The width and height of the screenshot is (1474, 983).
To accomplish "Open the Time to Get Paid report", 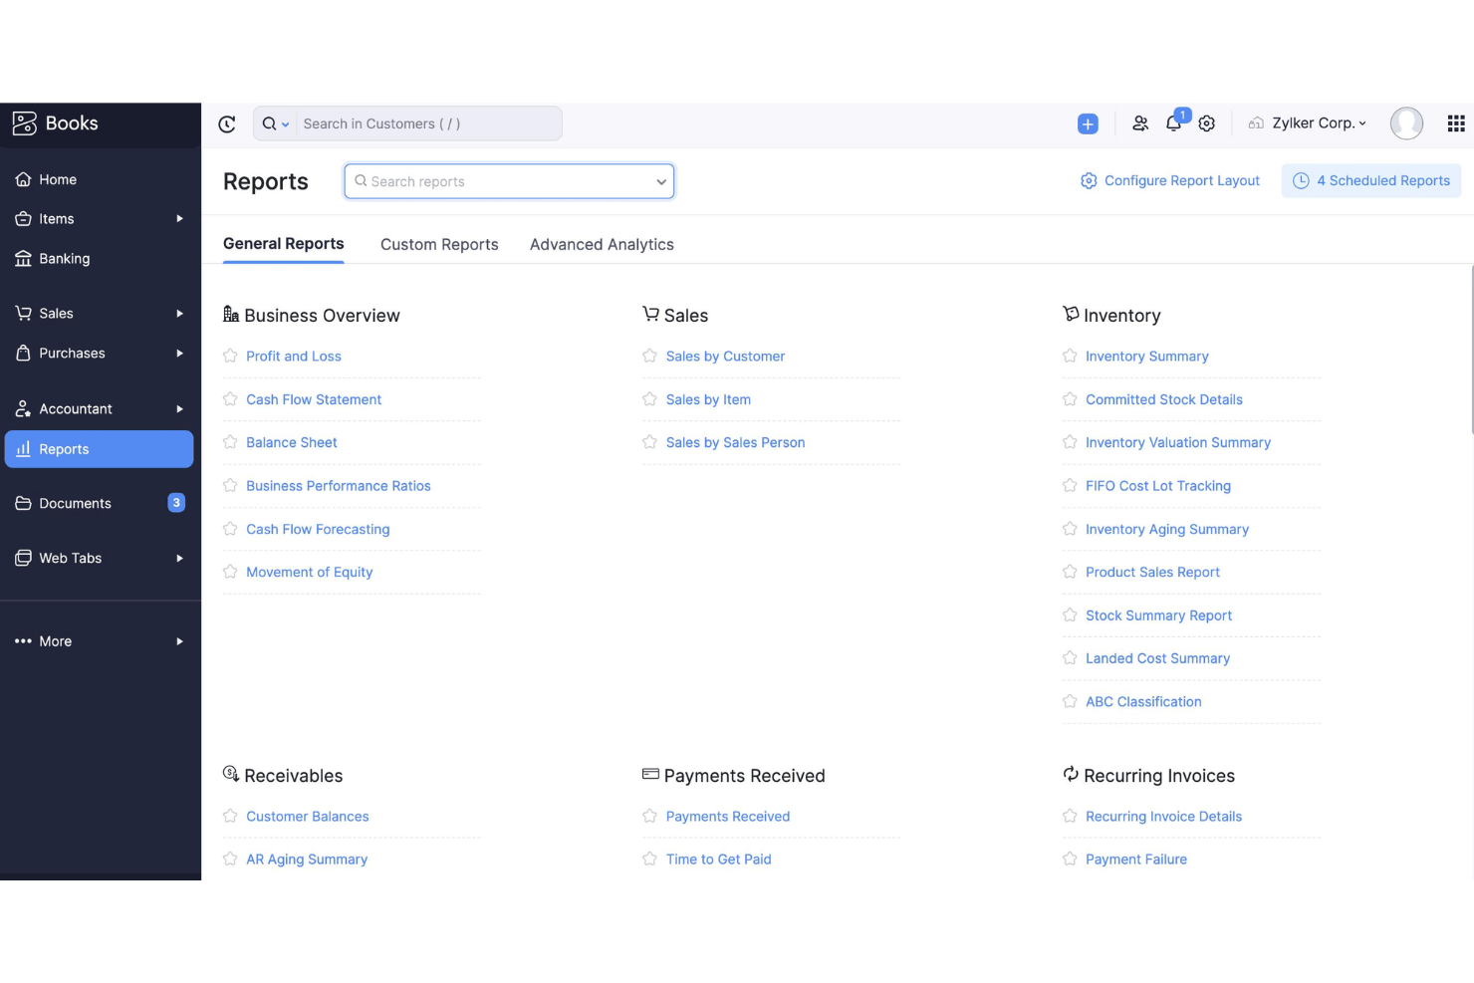I will (718, 860).
